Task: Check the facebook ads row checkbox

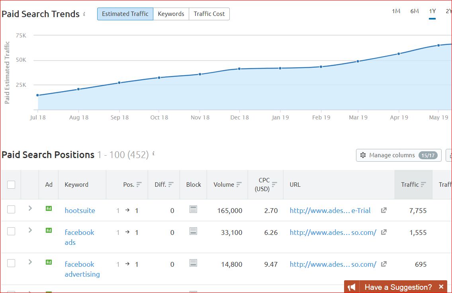Action: click(11, 231)
